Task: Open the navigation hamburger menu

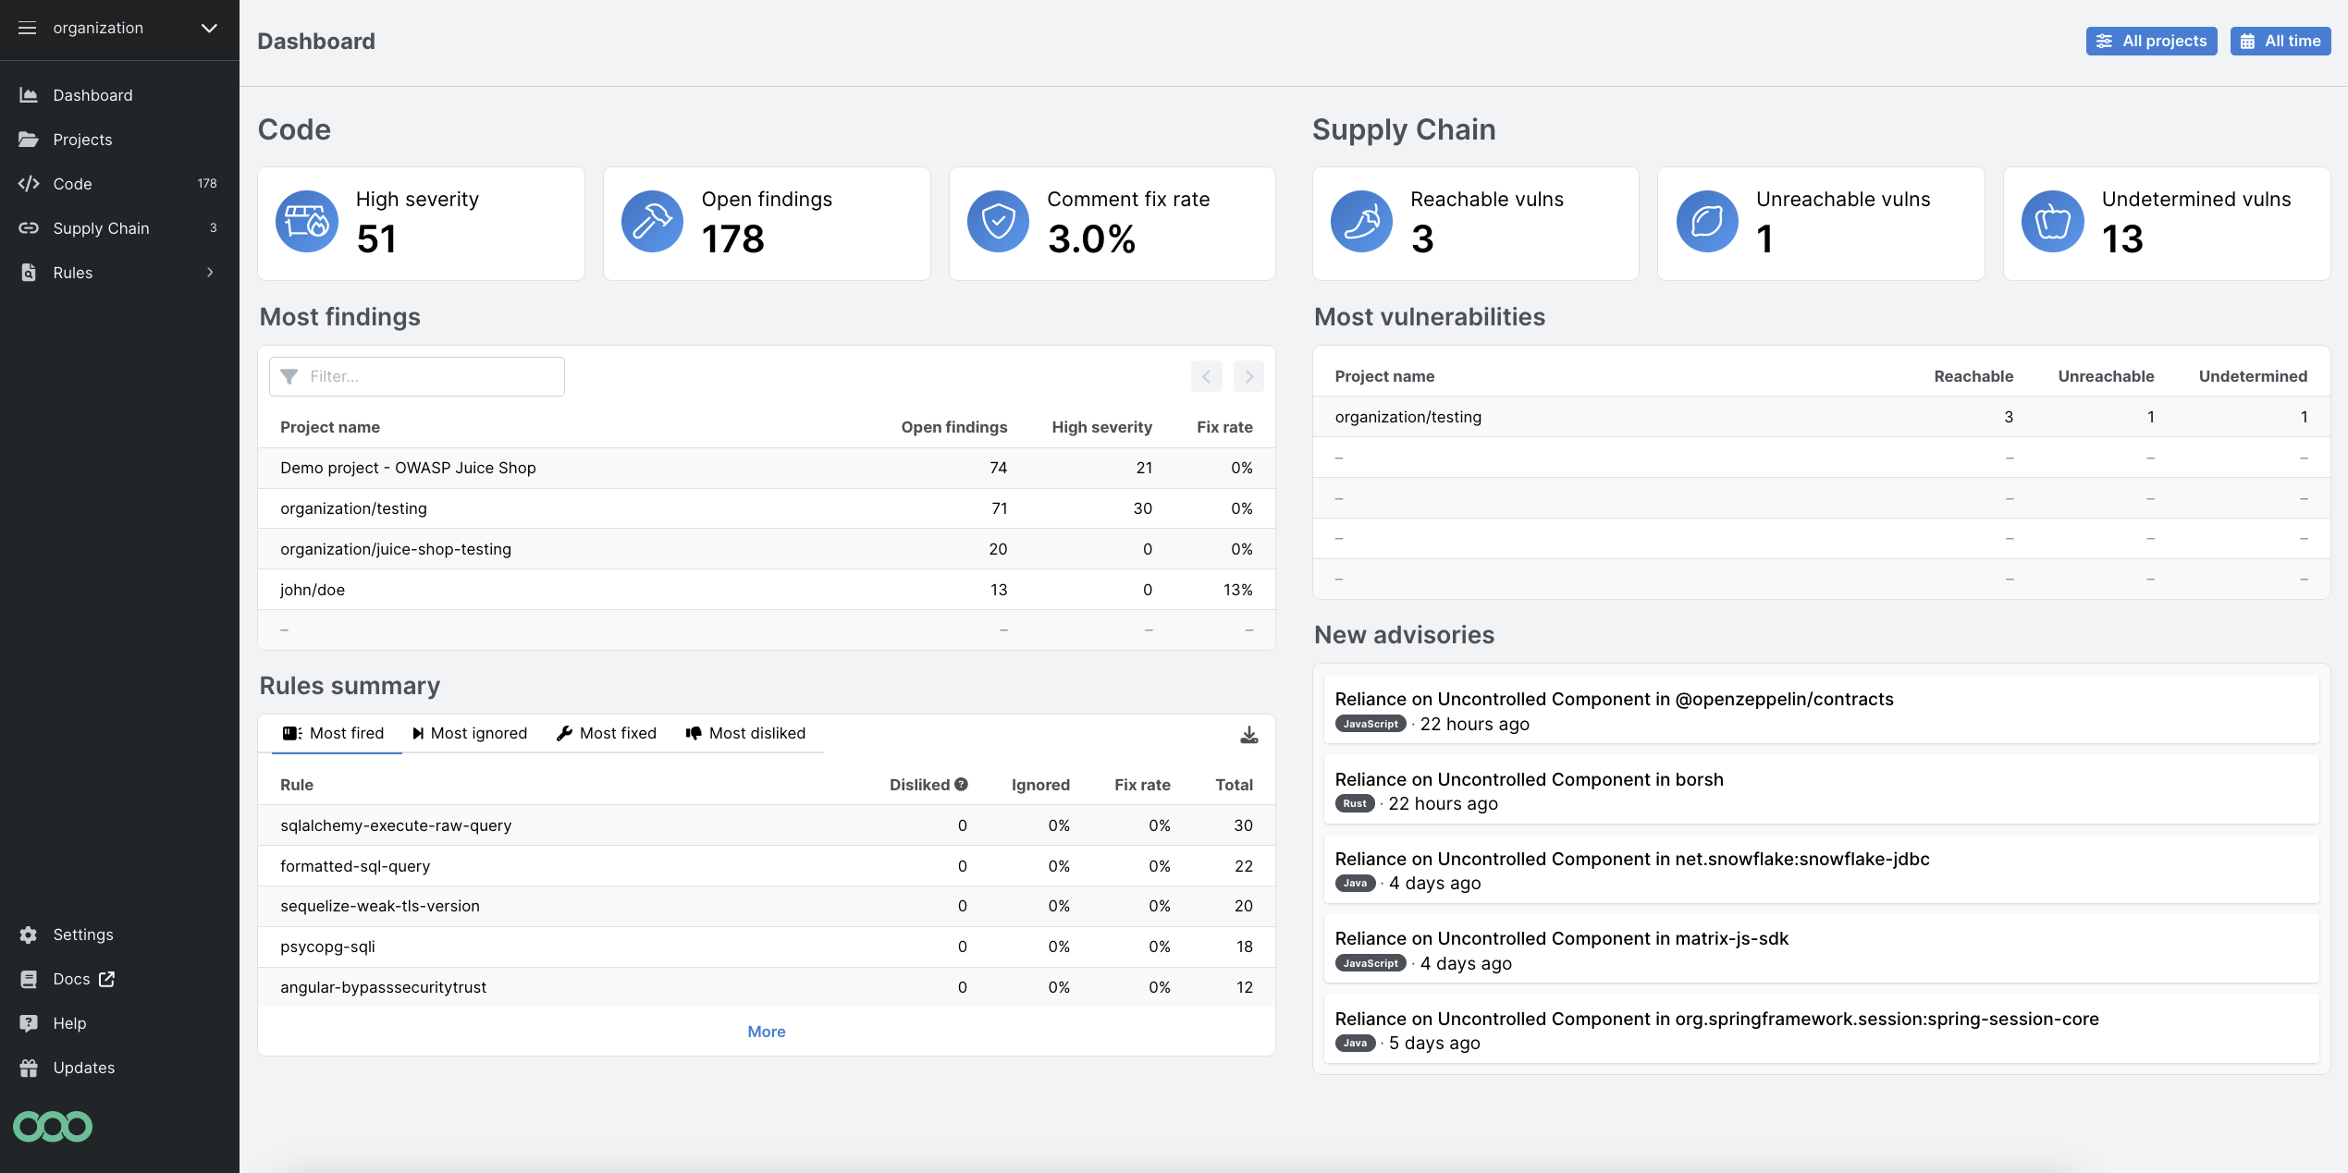Action: 27,29
